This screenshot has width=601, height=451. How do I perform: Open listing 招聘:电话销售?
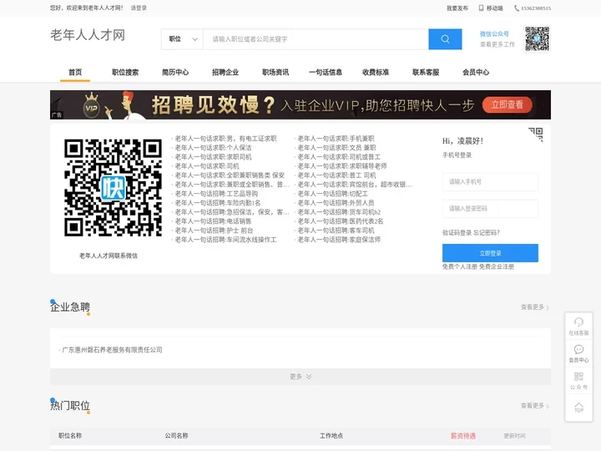[213, 221]
